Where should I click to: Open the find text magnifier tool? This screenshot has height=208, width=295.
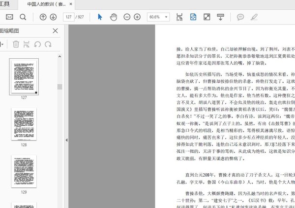coord(23,17)
